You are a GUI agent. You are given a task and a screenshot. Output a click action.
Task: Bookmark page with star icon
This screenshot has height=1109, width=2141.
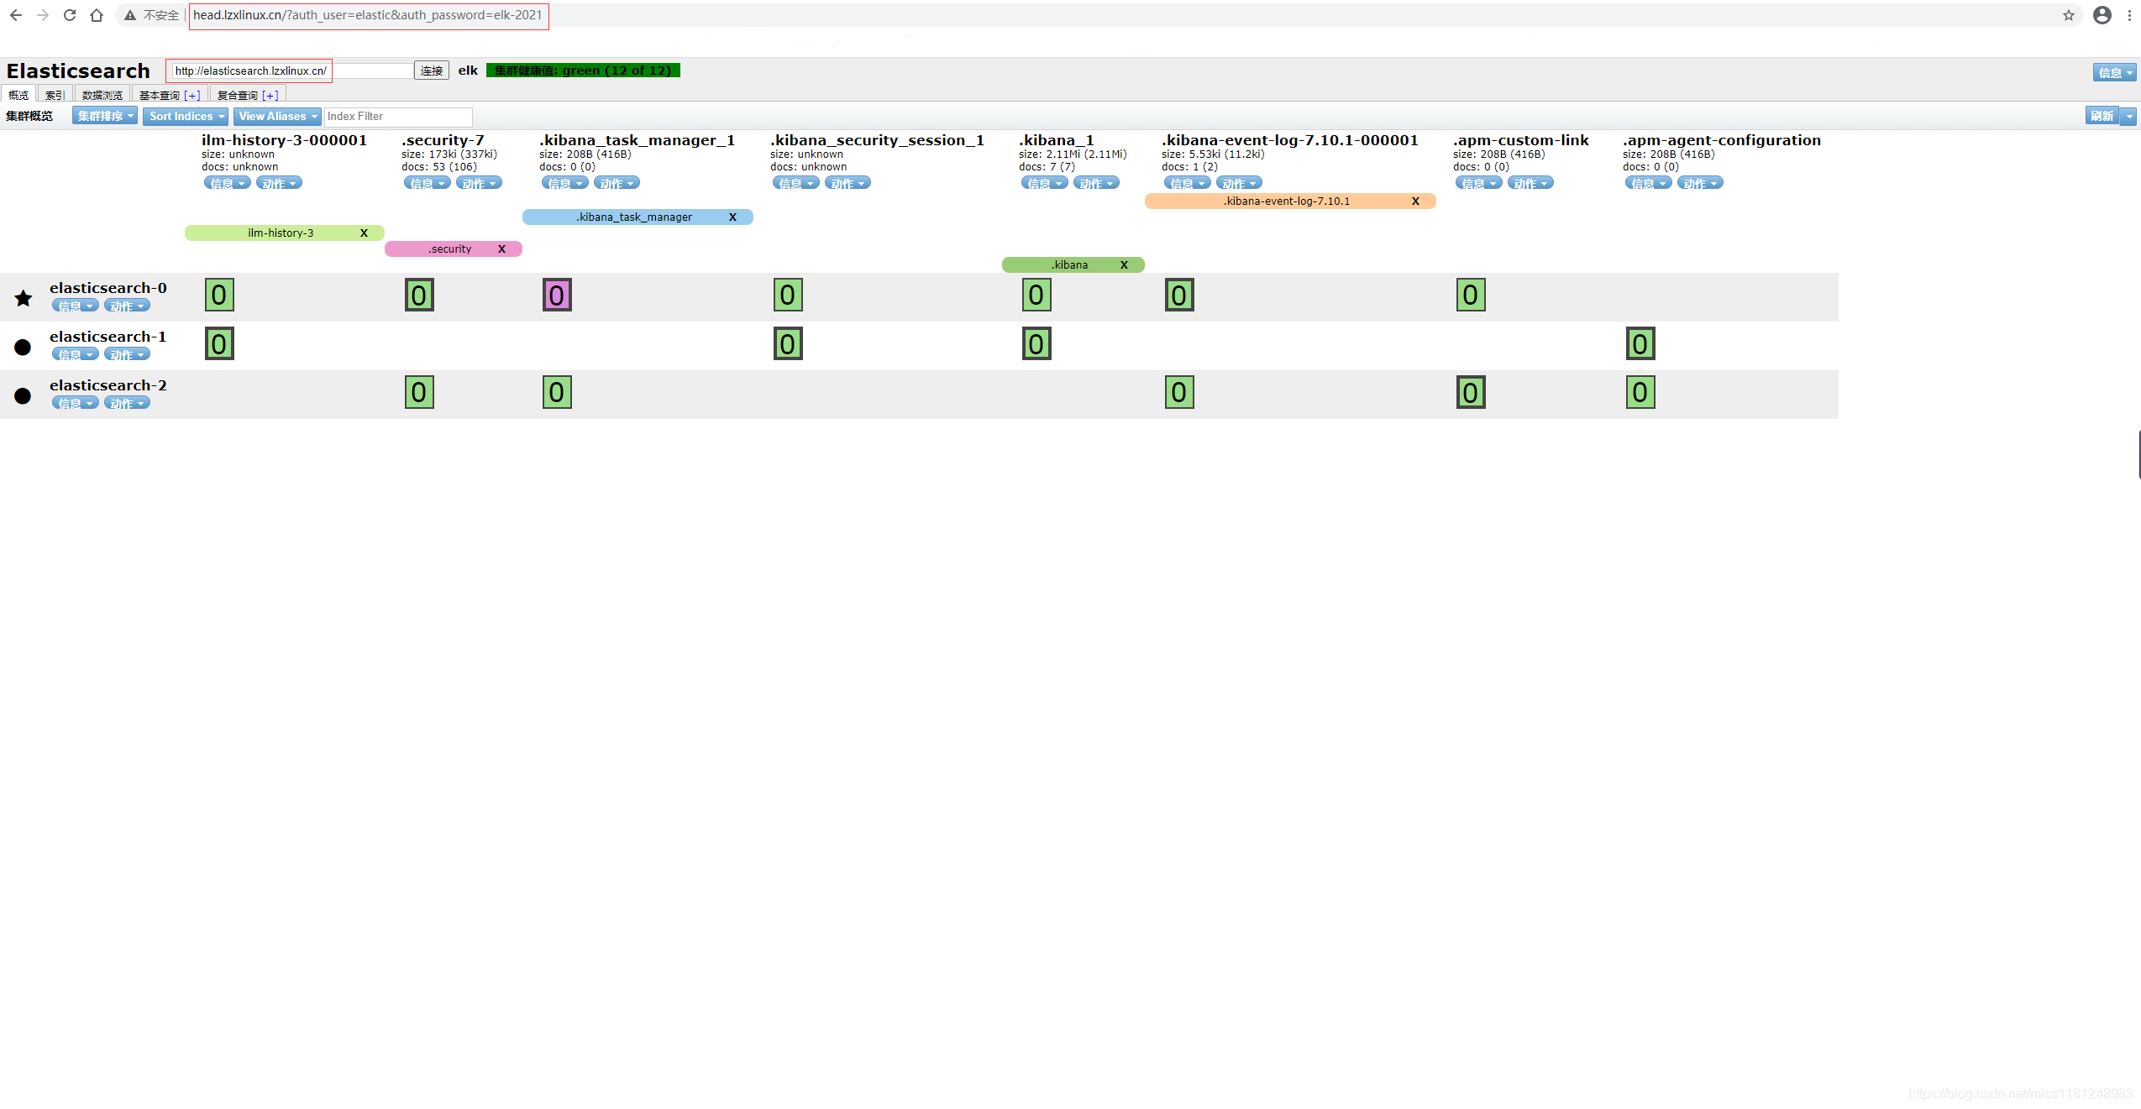coord(2068,15)
